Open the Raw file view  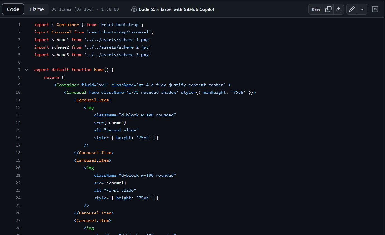coord(316,9)
